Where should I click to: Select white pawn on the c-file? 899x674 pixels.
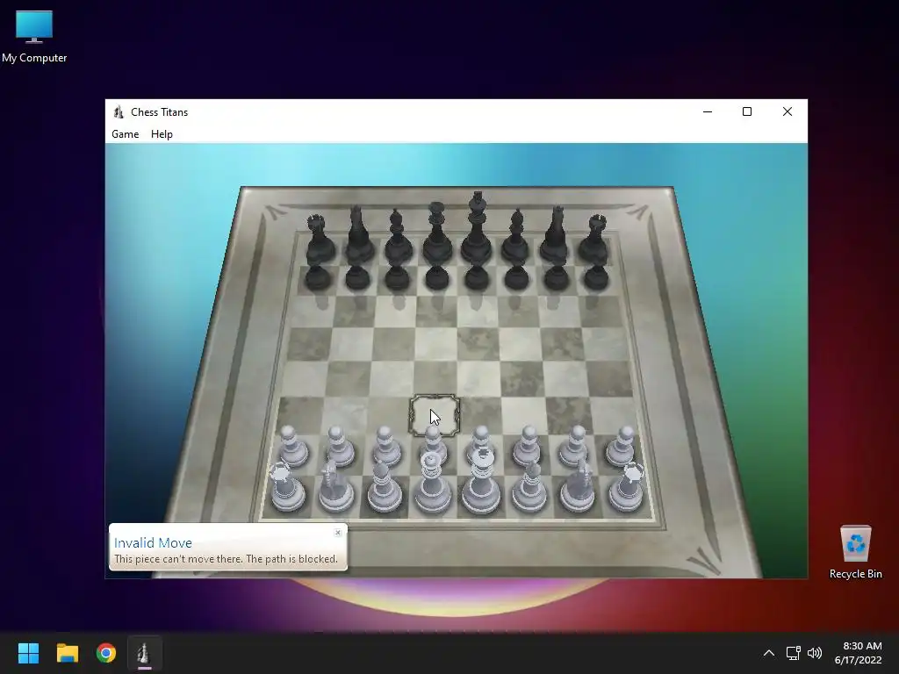pyautogui.click(x=386, y=446)
